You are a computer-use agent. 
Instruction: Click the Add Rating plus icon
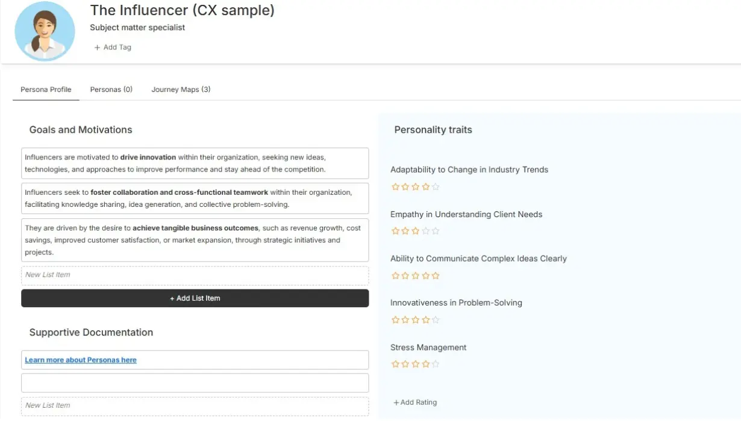tap(396, 402)
